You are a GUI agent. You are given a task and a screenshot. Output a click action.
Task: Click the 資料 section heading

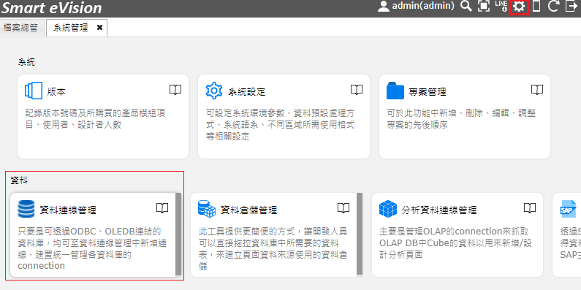[x=19, y=180]
